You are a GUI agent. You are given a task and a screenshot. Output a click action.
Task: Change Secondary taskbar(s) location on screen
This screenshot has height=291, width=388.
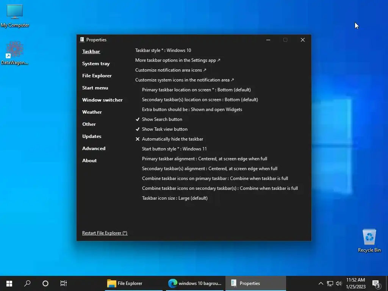pyautogui.click(x=200, y=100)
